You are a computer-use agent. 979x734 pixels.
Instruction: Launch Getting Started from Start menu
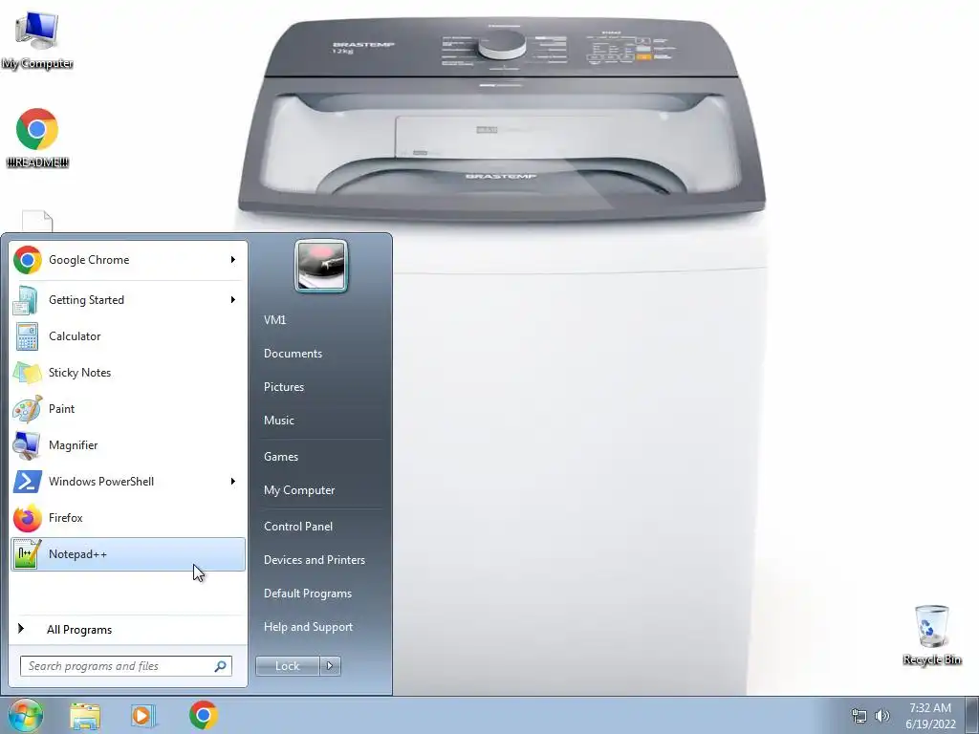click(128, 299)
